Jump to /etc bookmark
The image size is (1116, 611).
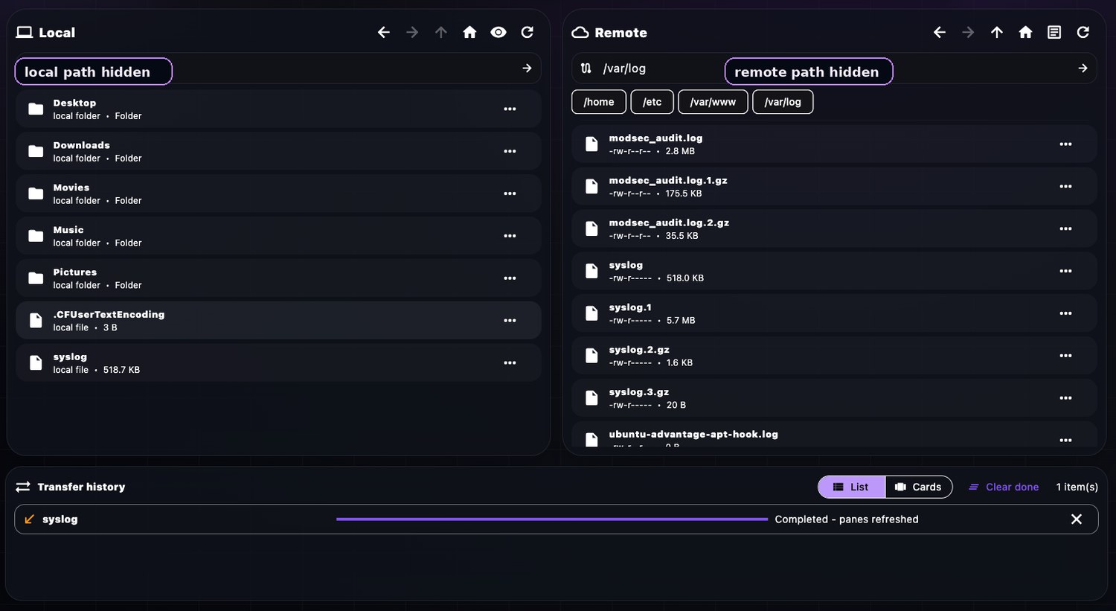[652, 102]
